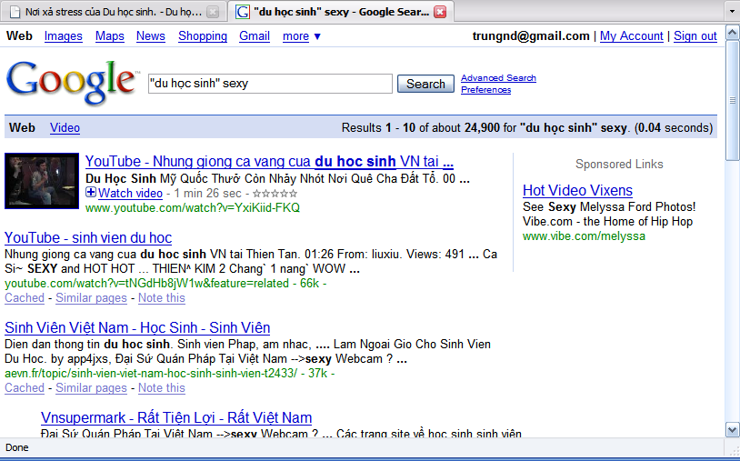Image resolution: width=740 pixels, height=461 pixels.
Task: Open 'YouTube - Nhung giong ca vang' result
Action: pyautogui.click(x=269, y=162)
